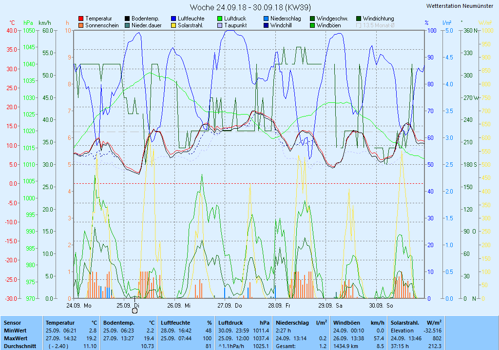Click the orange Sonnenschein legend swatch
The height and width of the screenshot is (350, 499).
[81, 25]
